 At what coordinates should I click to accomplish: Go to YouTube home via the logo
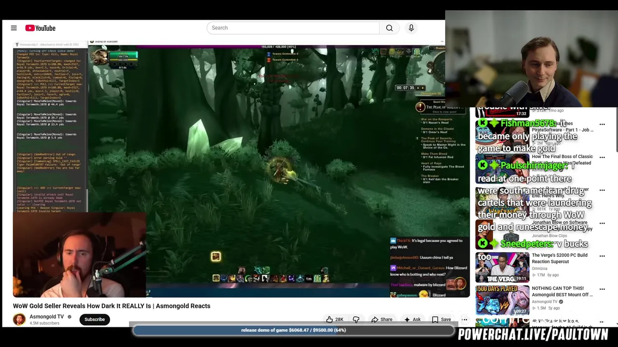41,28
